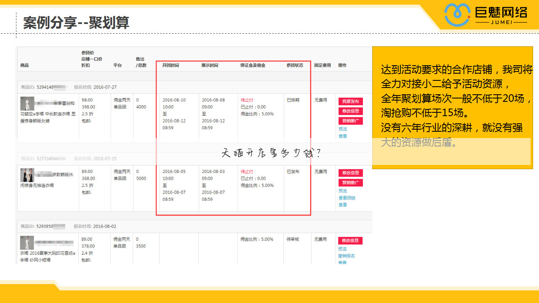Click the 开团时间 column header

[x=171, y=65]
